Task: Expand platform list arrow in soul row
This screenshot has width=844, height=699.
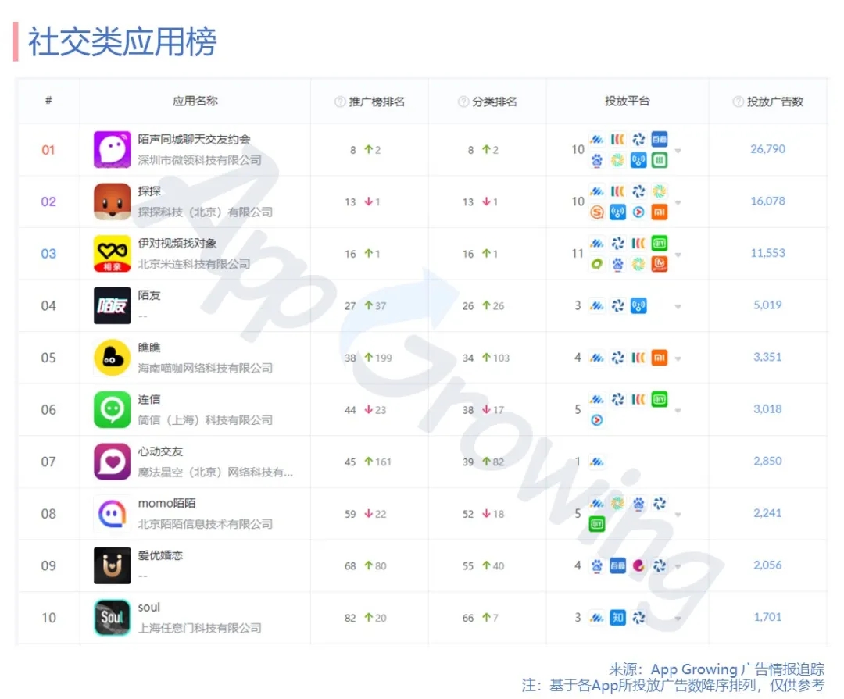Action: coord(678,619)
